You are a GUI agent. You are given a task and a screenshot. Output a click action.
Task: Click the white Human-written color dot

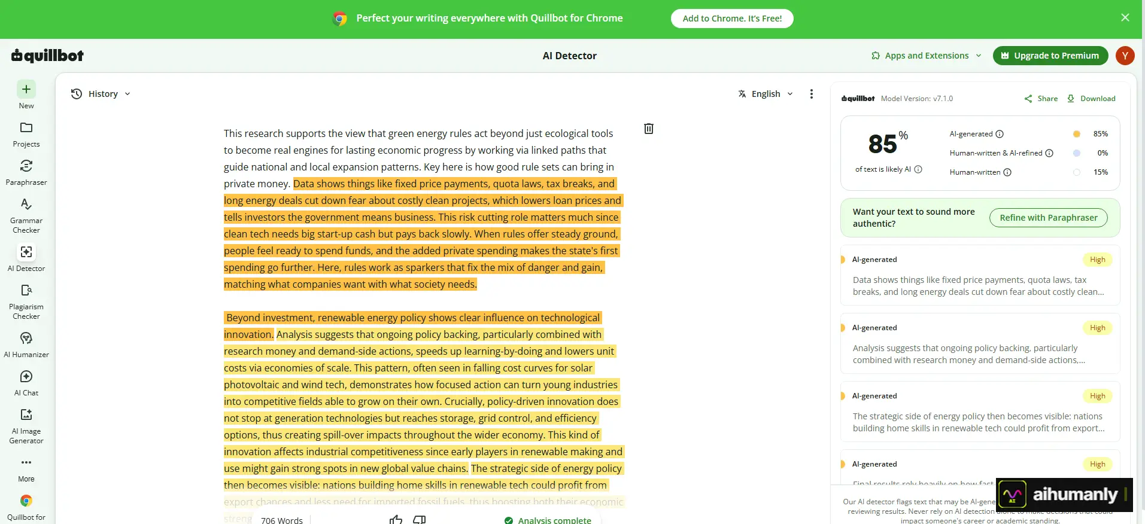(1077, 172)
